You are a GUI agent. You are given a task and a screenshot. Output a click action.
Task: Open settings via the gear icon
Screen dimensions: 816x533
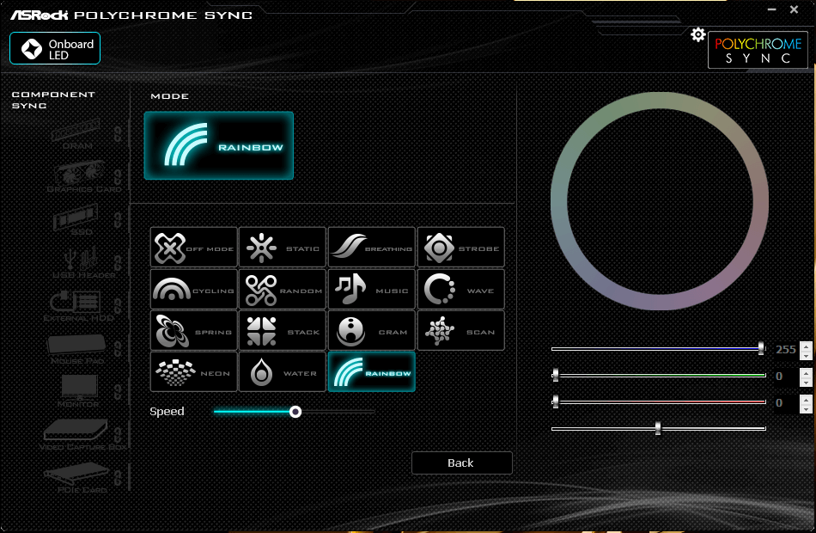coord(697,35)
